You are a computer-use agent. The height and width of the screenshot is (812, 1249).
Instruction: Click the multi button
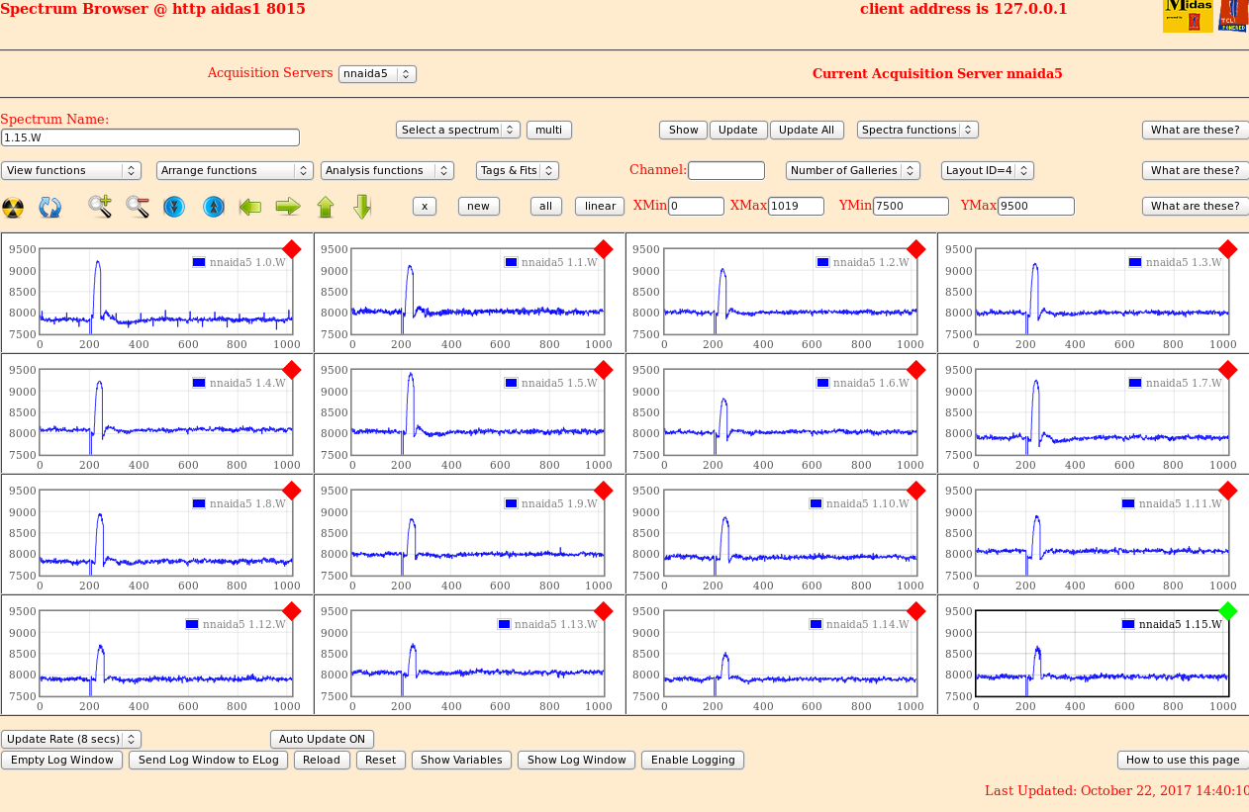point(549,130)
